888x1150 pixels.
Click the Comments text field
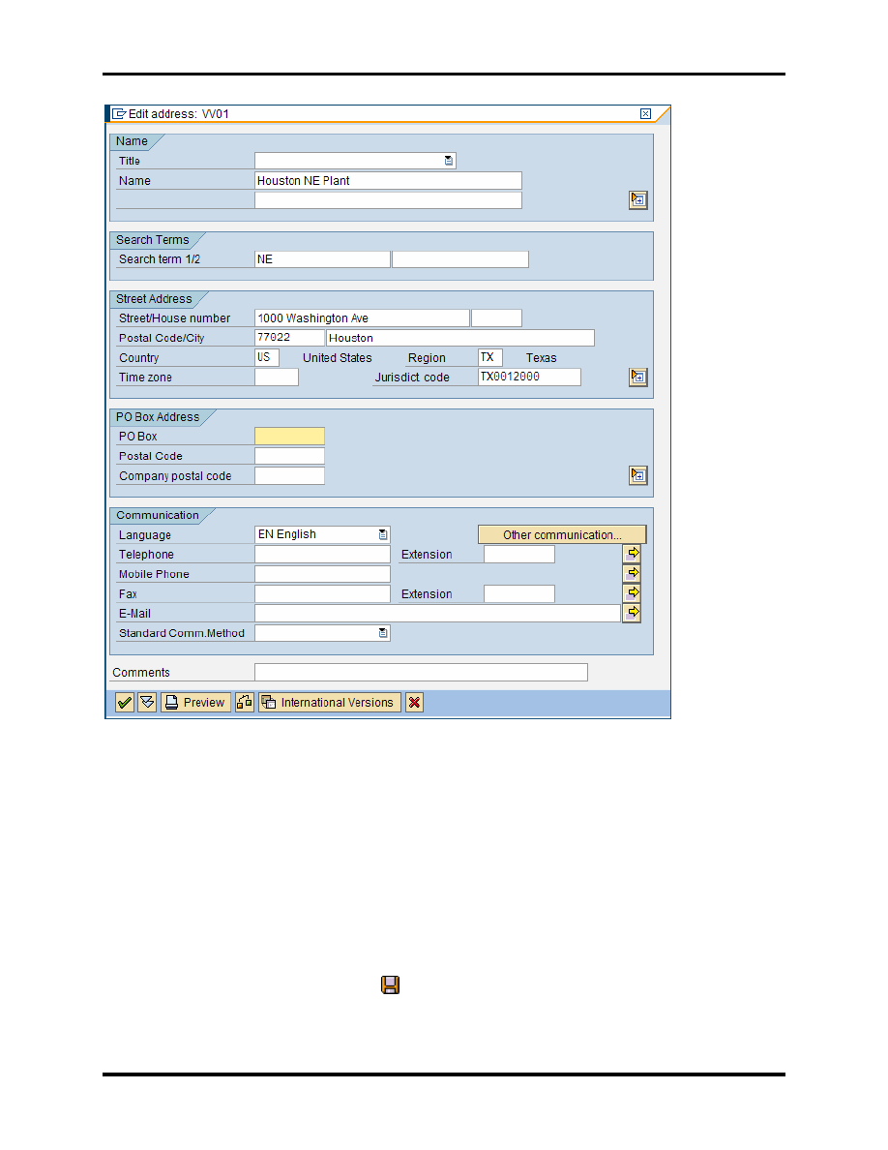pyautogui.click(x=420, y=673)
